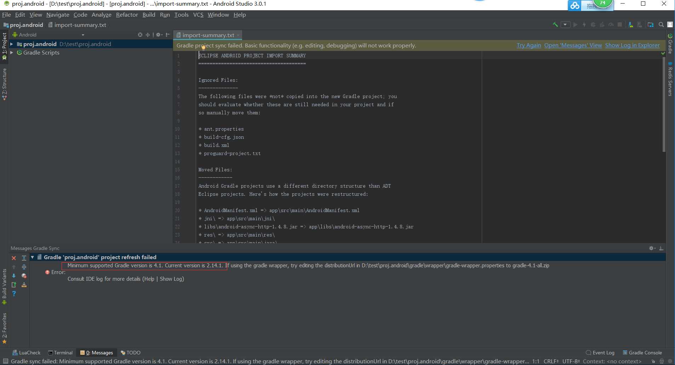Click the editor vertical scrollbar
The width and height of the screenshot is (675, 365).
pos(664,104)
